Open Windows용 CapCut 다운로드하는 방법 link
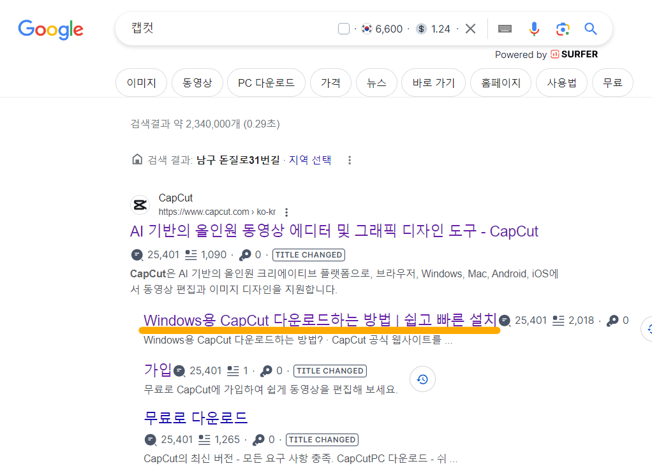 click(320, 320)
